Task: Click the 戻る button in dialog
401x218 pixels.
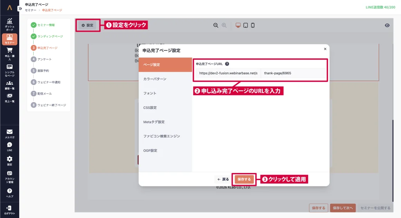Action: coord(223,179)
